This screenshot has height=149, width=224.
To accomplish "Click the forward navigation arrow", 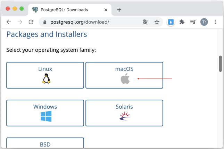I will coord(20,22).
